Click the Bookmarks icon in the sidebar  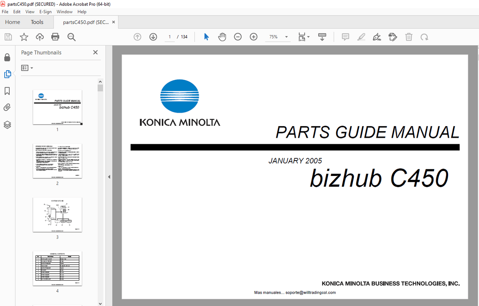pos(7,91)
